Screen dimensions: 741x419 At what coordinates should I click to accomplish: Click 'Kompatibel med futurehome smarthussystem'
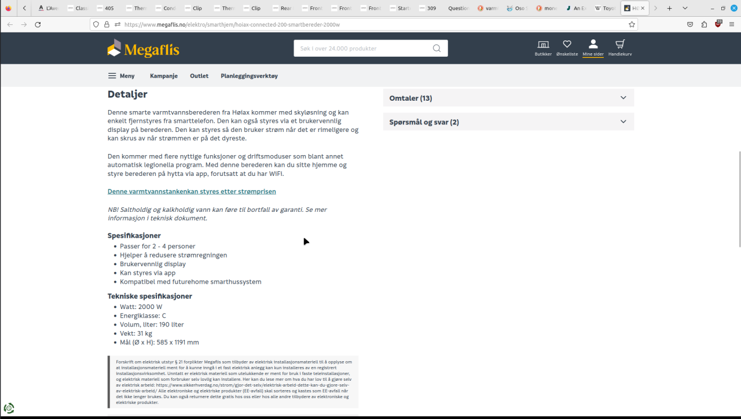pos(190,282)
